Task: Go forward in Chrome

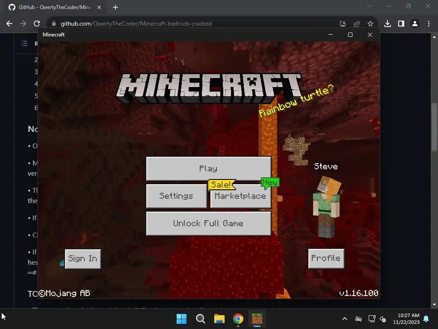Action: [23, 24]
